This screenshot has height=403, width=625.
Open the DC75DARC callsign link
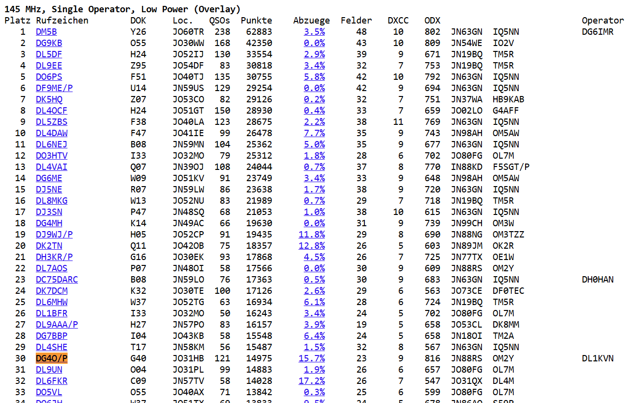(x=57, y=280)
